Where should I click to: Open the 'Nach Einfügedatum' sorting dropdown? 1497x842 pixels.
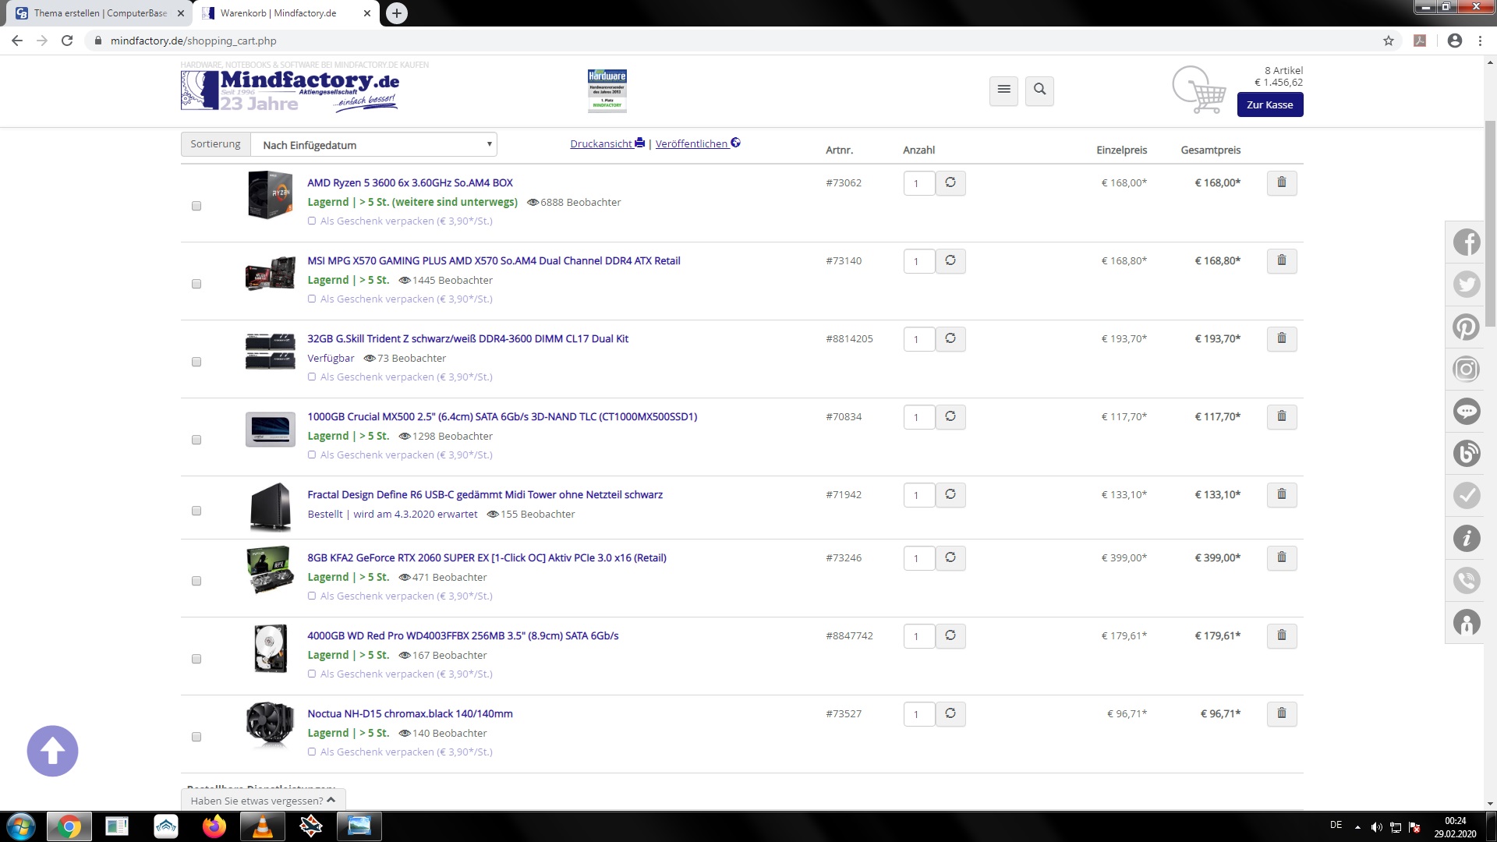(x=373, y=145)
